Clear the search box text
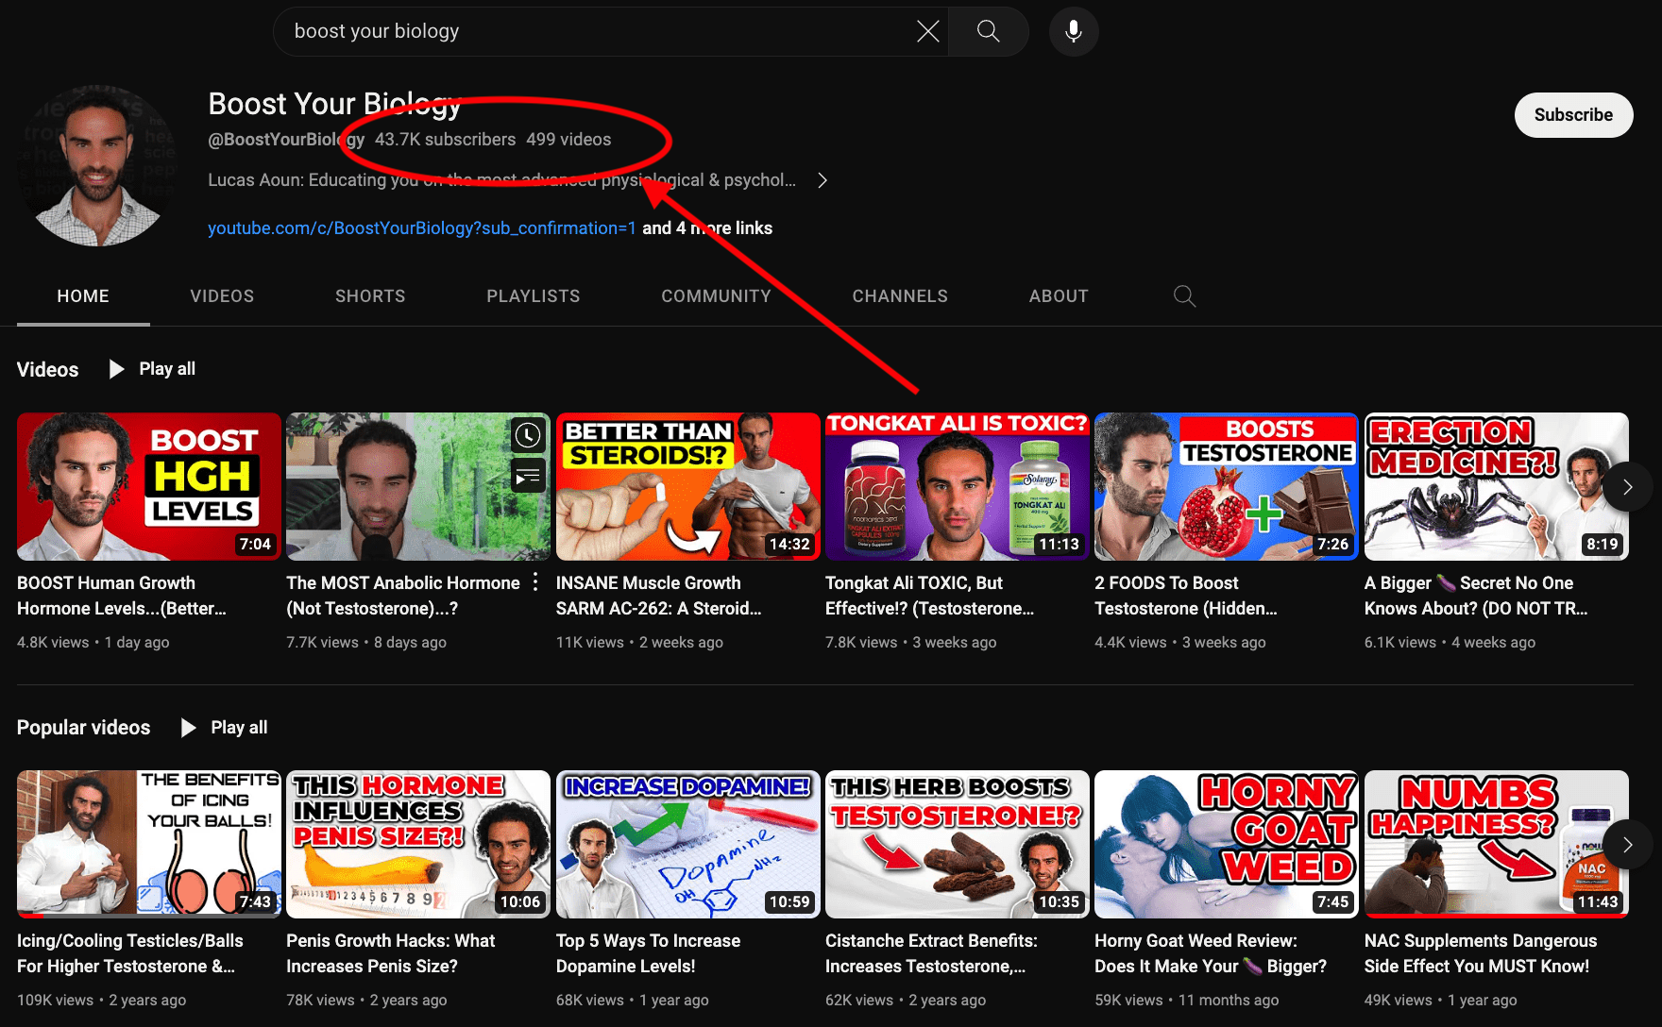 (x=927, y=31)
